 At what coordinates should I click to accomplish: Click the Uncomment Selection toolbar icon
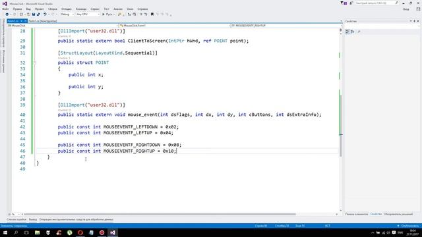(x=146, y=14)
